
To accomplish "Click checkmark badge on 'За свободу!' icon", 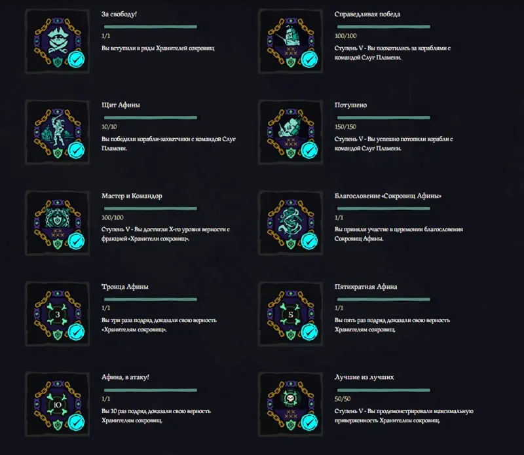I will [76, 60].
